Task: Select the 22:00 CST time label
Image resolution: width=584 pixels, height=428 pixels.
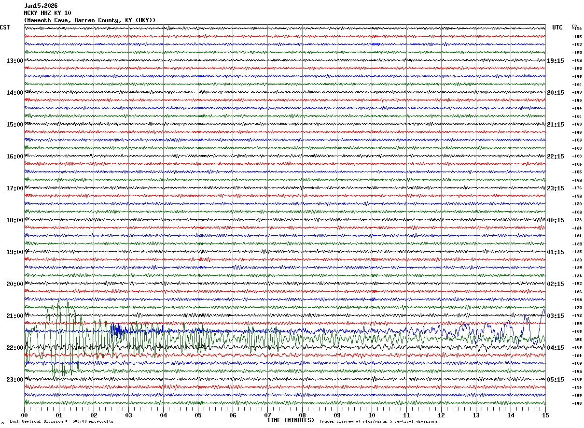Action: click(x=14, y=348)
